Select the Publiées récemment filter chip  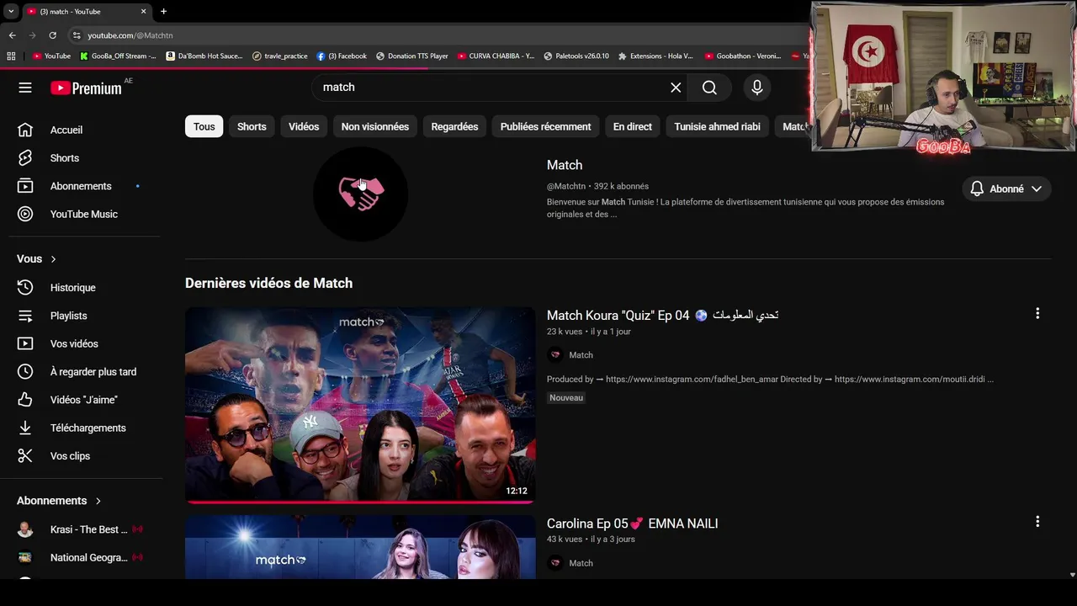point(545,126)
